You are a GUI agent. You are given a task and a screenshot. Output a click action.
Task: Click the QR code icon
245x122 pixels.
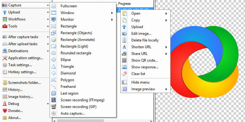(x=124, y=60)
